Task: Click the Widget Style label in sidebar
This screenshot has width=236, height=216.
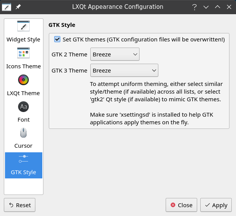Action: [23, 40]
